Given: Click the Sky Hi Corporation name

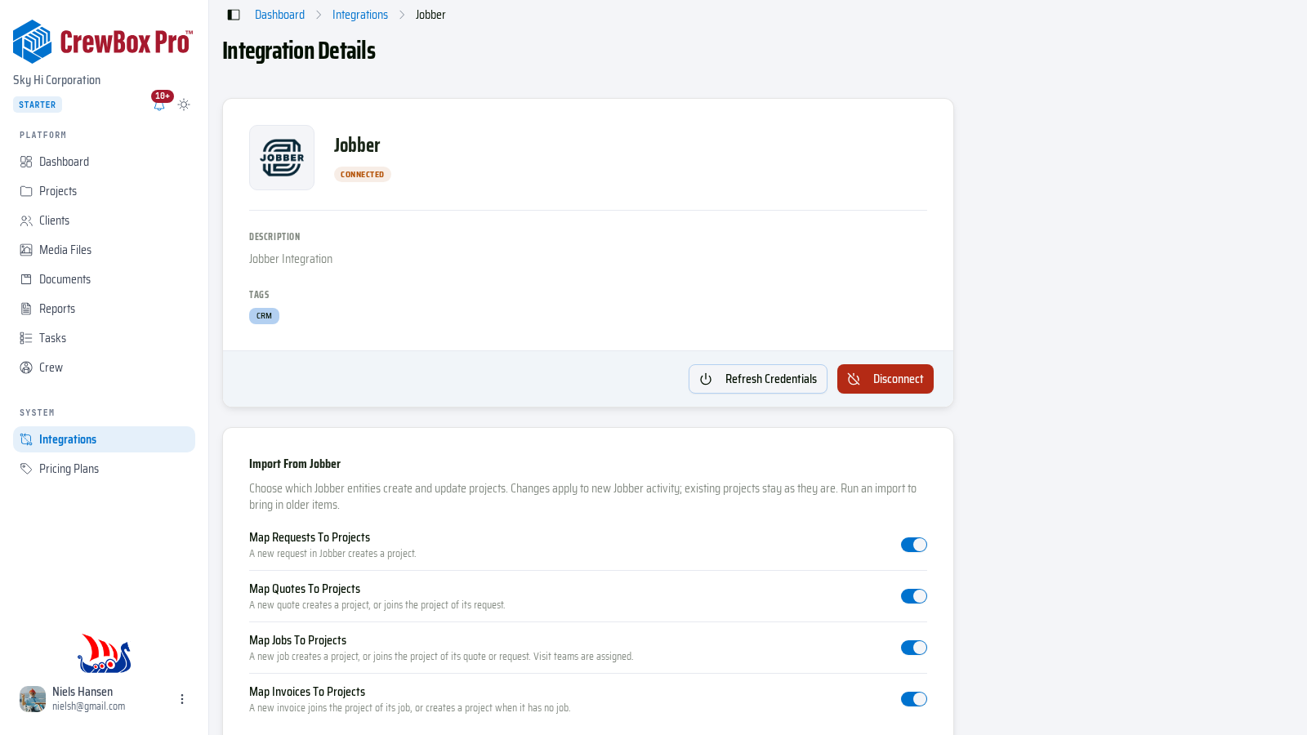Looking at the screenshot, I should (57, 80).
